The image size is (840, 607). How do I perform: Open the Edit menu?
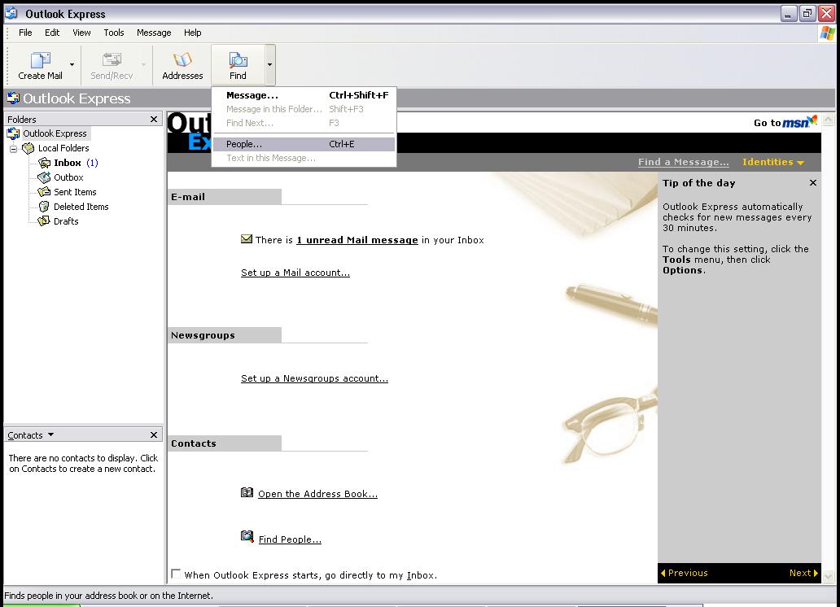click(52, 33)
